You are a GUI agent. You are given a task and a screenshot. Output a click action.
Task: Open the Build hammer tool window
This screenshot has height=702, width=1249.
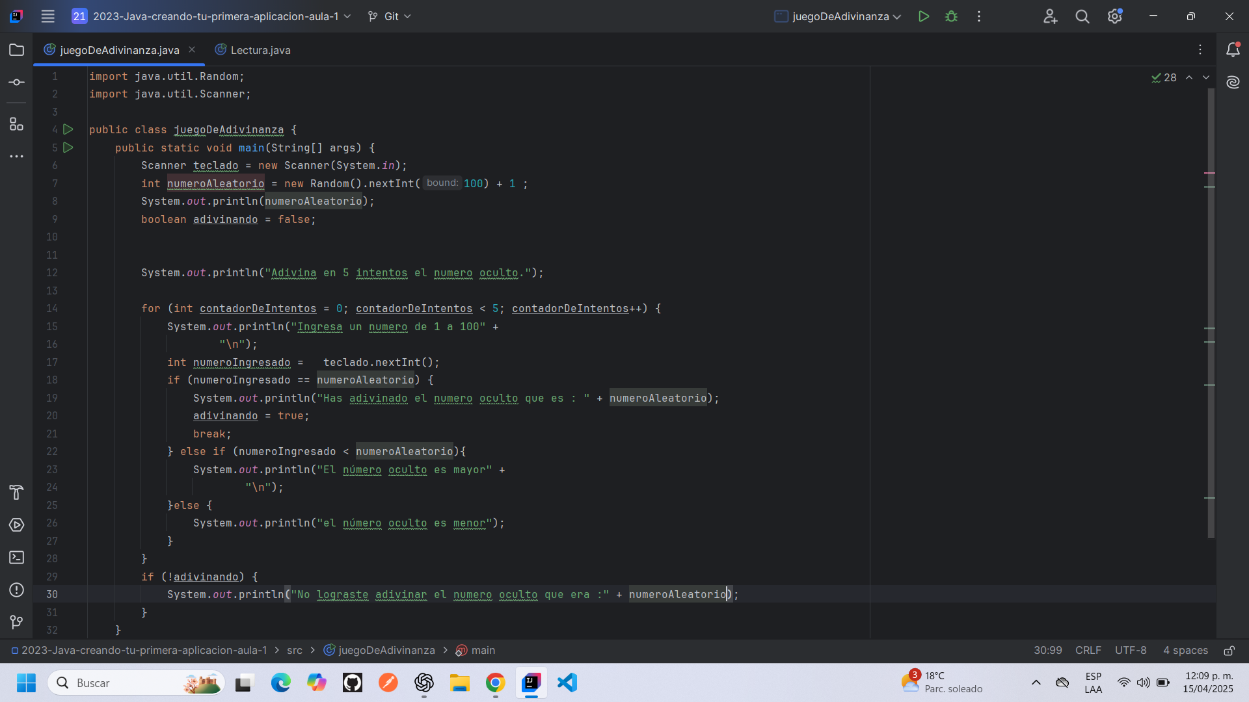tap(17, 493)
